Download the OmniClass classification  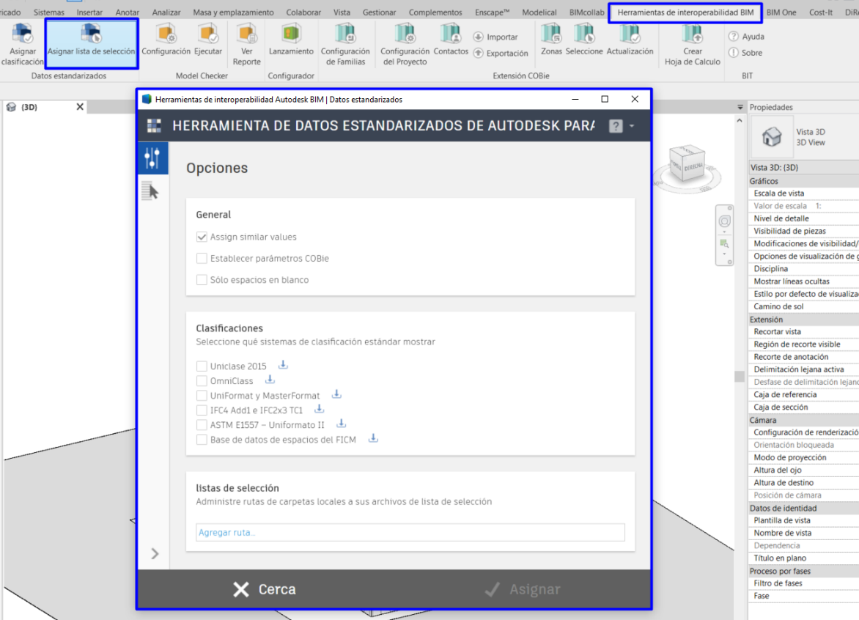(x=270, y=380)
